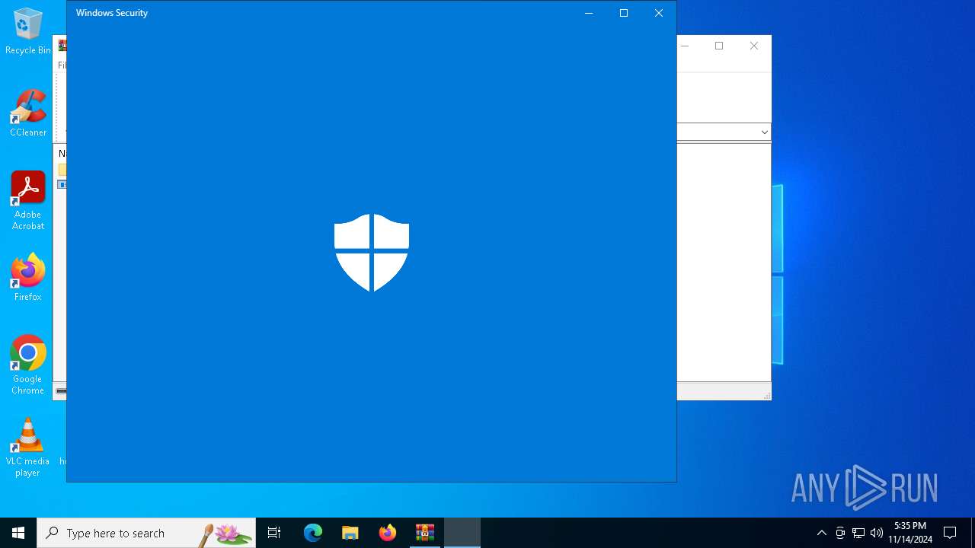This screenshot has width=975, height=548.
Task: Minimize the Windows Security window
Action: click(x=589, y=13)
